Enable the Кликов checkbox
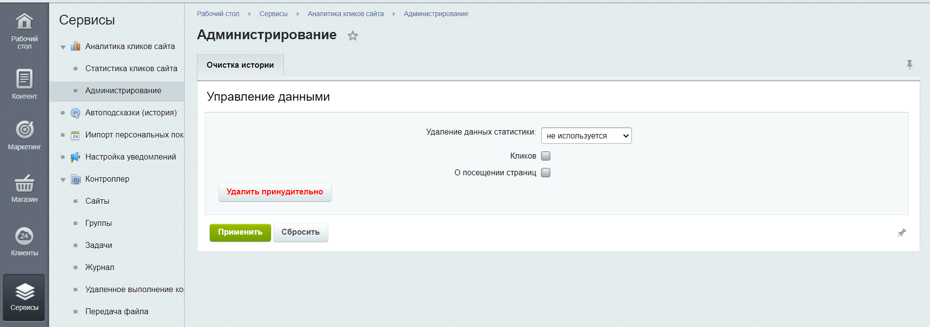This screenshot has width=930, height=327. (x=546, y=156)
